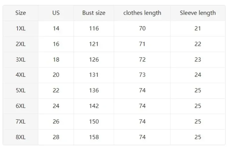Click the 5XL size label
Viewport: 229px width, 149px height.
point(20,90)
